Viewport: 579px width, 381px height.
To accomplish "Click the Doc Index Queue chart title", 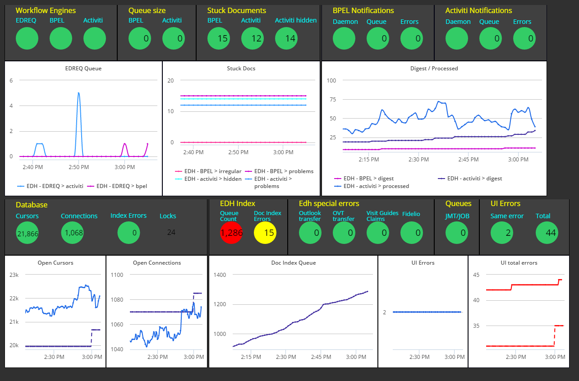I will coord(294,263).
